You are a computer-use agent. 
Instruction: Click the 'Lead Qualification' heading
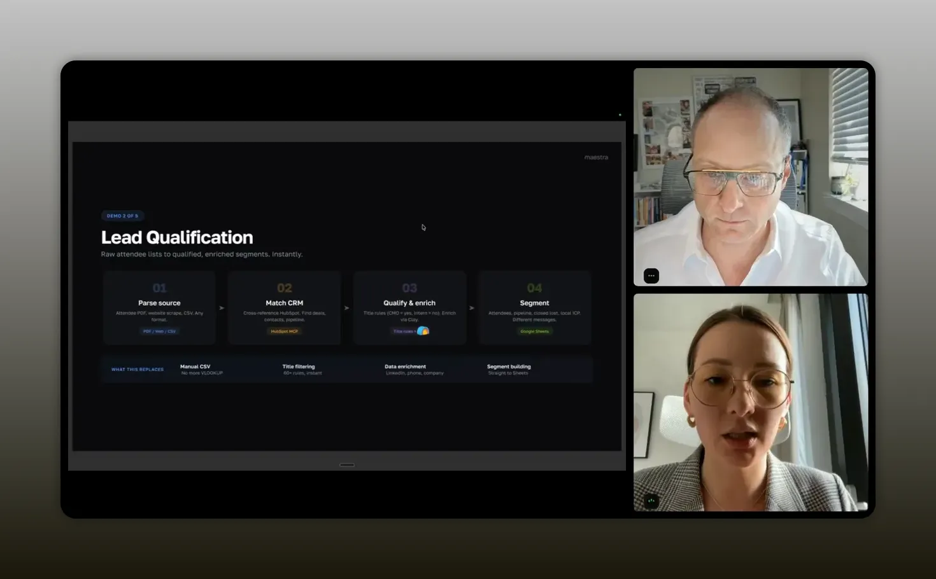coord(177,237)
